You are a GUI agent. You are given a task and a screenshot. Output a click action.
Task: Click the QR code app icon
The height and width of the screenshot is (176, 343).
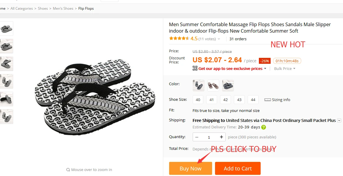(x=195, y=68)
